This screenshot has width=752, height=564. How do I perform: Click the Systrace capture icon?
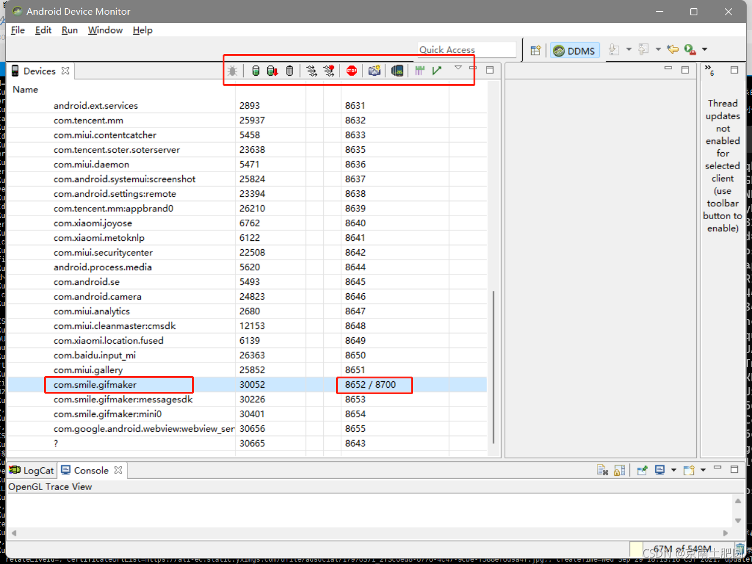419,71
